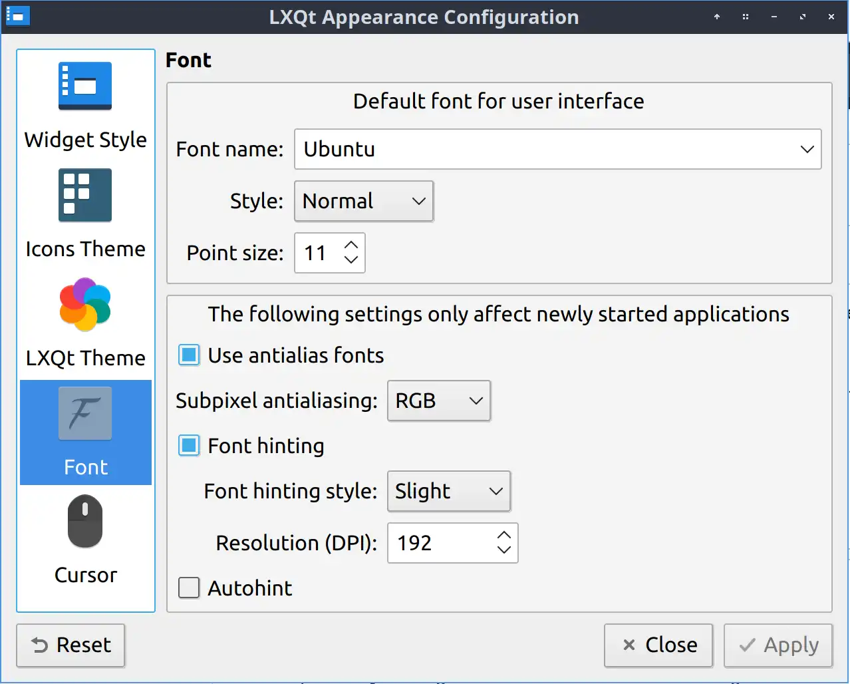Select the Icons Theme sidebar icon
This screenshot has width=850, height=684.
coord(85,194)
